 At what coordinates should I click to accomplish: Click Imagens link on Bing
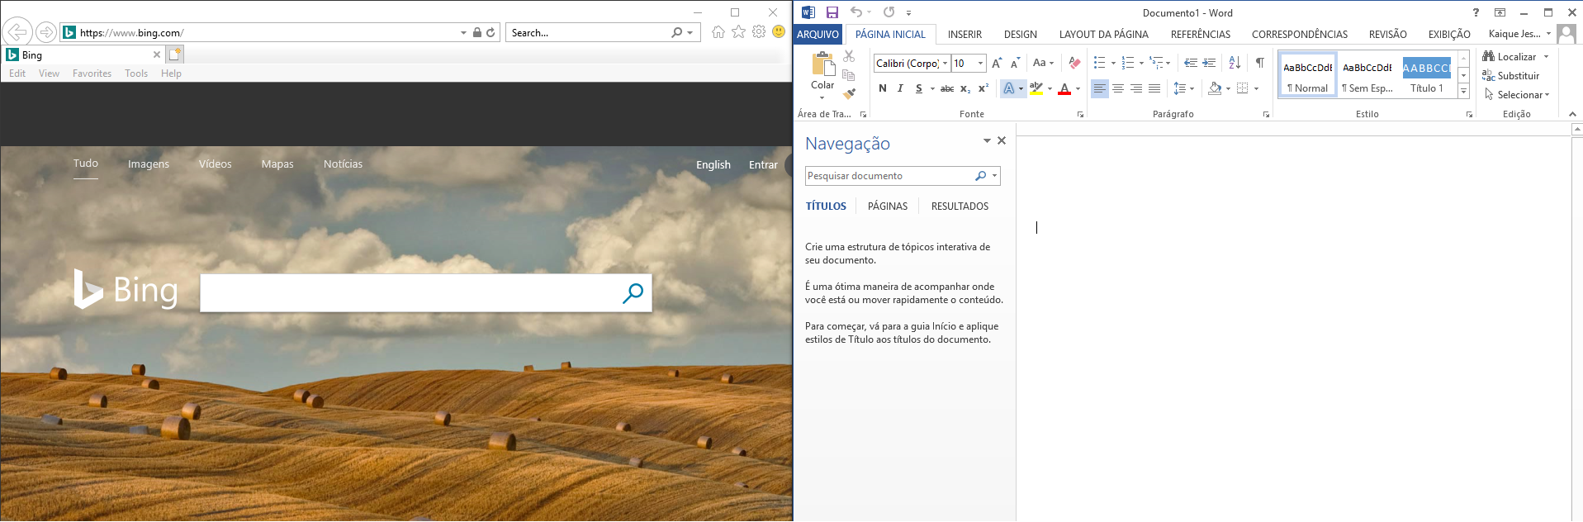149,164
